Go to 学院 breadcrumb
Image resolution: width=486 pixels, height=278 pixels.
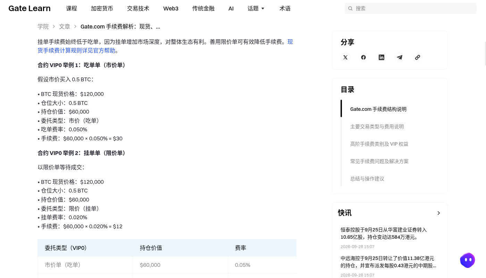click(x=43, y=26)
